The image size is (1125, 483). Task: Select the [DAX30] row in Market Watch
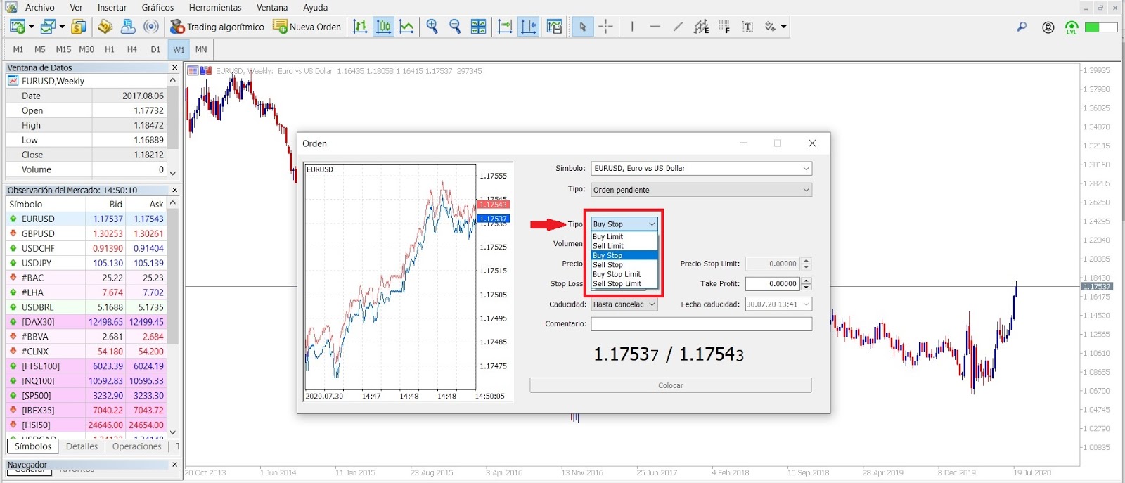click(86, 322)
